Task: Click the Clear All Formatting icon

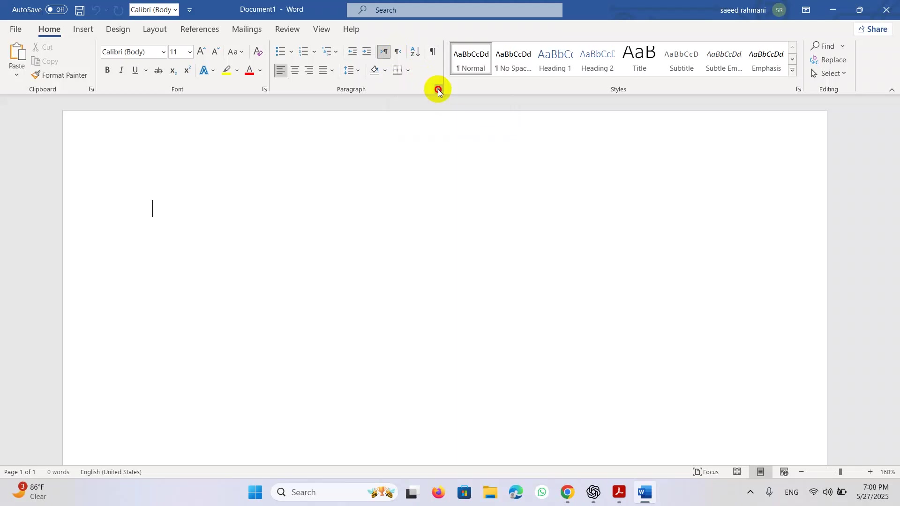Action: pos(258,52)
